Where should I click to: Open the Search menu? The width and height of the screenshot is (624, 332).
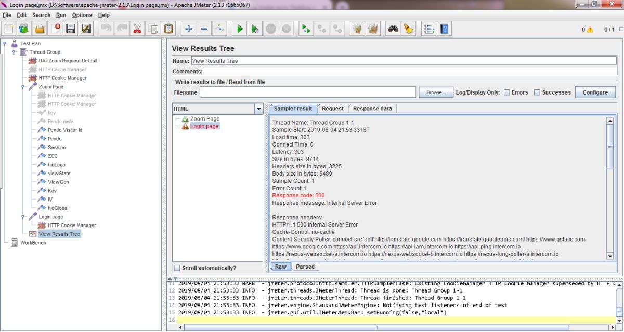(42, 15)
